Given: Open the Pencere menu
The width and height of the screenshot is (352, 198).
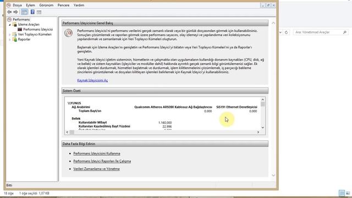Looking at the screenshot, I should (x=64, y=5).
